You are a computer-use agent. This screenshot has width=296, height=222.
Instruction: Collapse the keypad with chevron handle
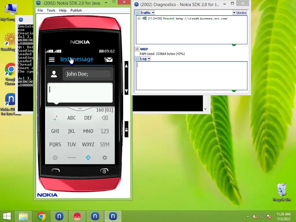(x=80, y=109)
